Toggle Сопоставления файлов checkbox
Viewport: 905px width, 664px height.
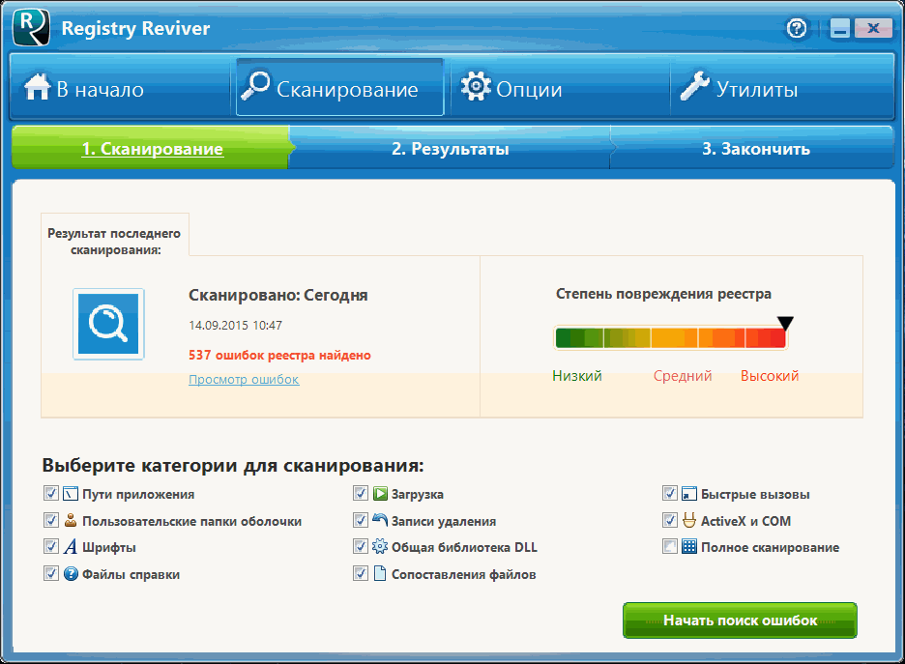tap(360, 573)
